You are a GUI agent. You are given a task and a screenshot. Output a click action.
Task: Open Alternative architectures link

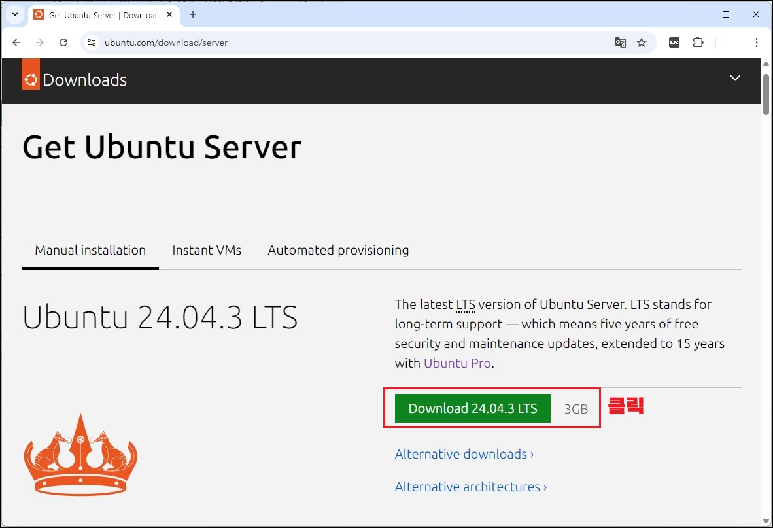click(x=470, y=487)
